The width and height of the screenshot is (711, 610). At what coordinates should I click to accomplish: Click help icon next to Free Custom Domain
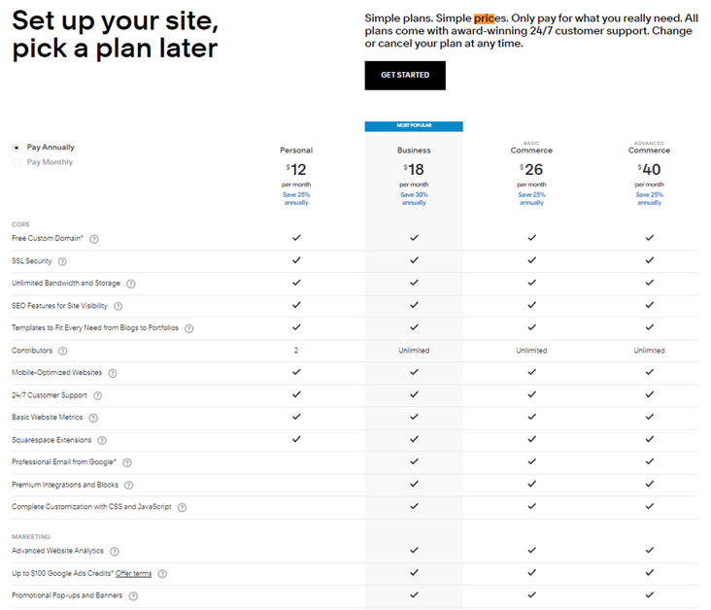coord(94,238)
